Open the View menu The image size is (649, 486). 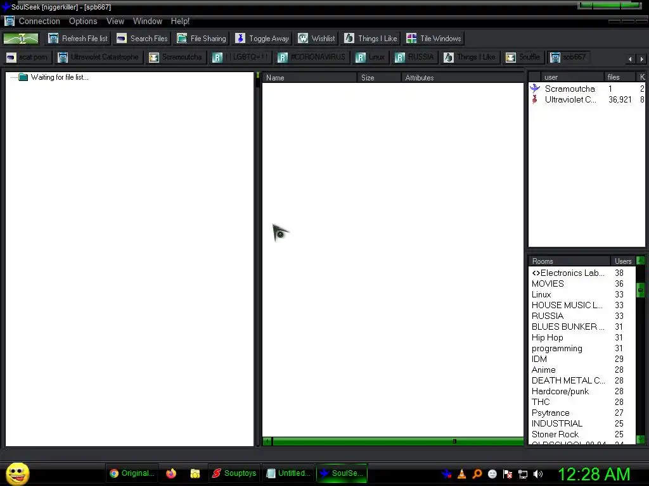coord(115,21)
